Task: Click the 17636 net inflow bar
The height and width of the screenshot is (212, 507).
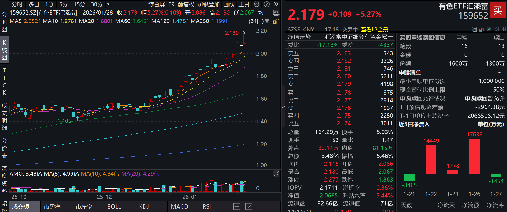Action: (x=474, y=156)
